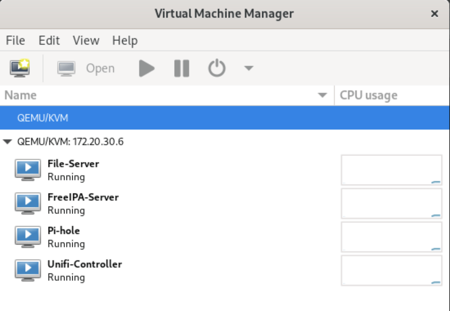450x311 pixels.
Task: Open the Name column sort dropdown
Action: click(322, 95)
